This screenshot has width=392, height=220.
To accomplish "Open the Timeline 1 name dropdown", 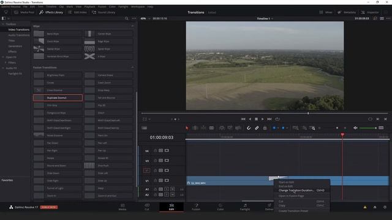I will [265, 18].
